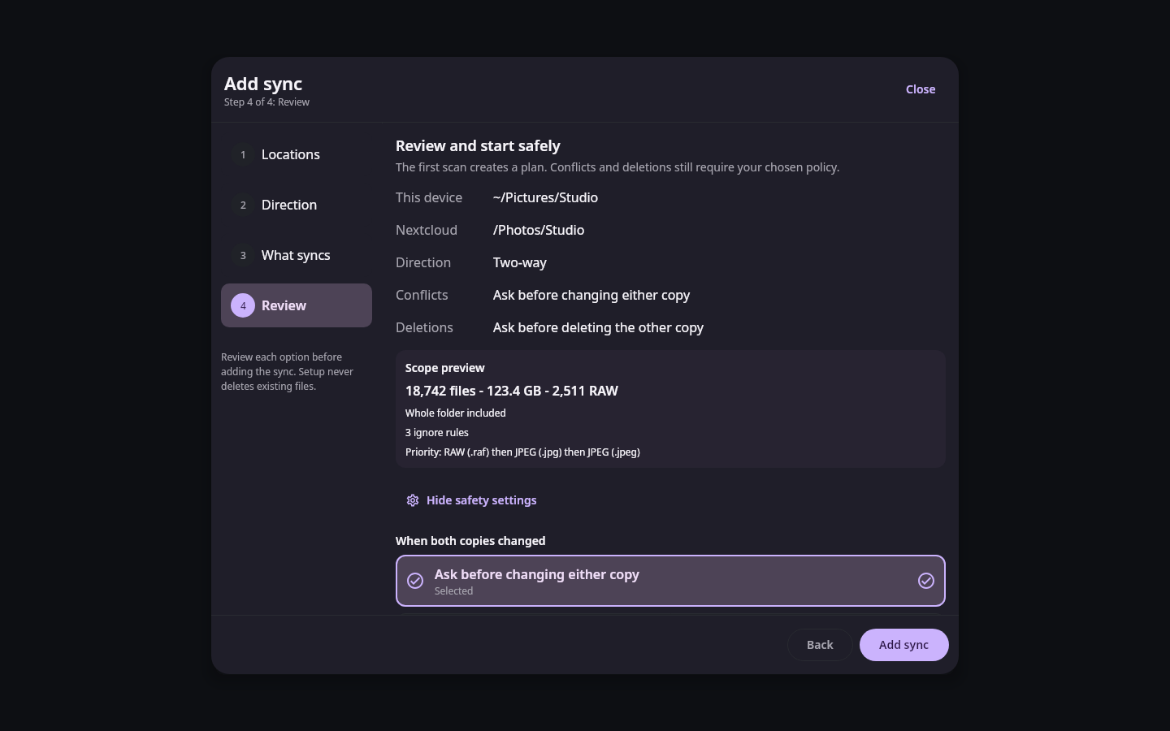This screenshot has width=1170, height=731.
Task: Collapse safety settings via Hide safety settings
Action: click(471, 500)
